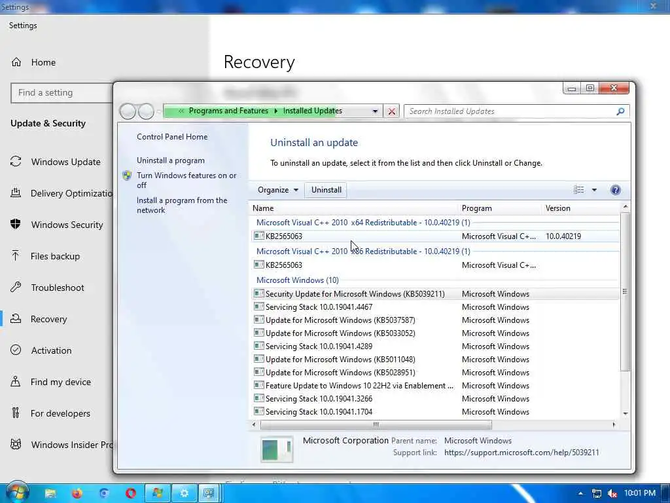This screenshot has height=503, width=670.
Task: Click the Files backup arrow icon
Action: [16, 256]
